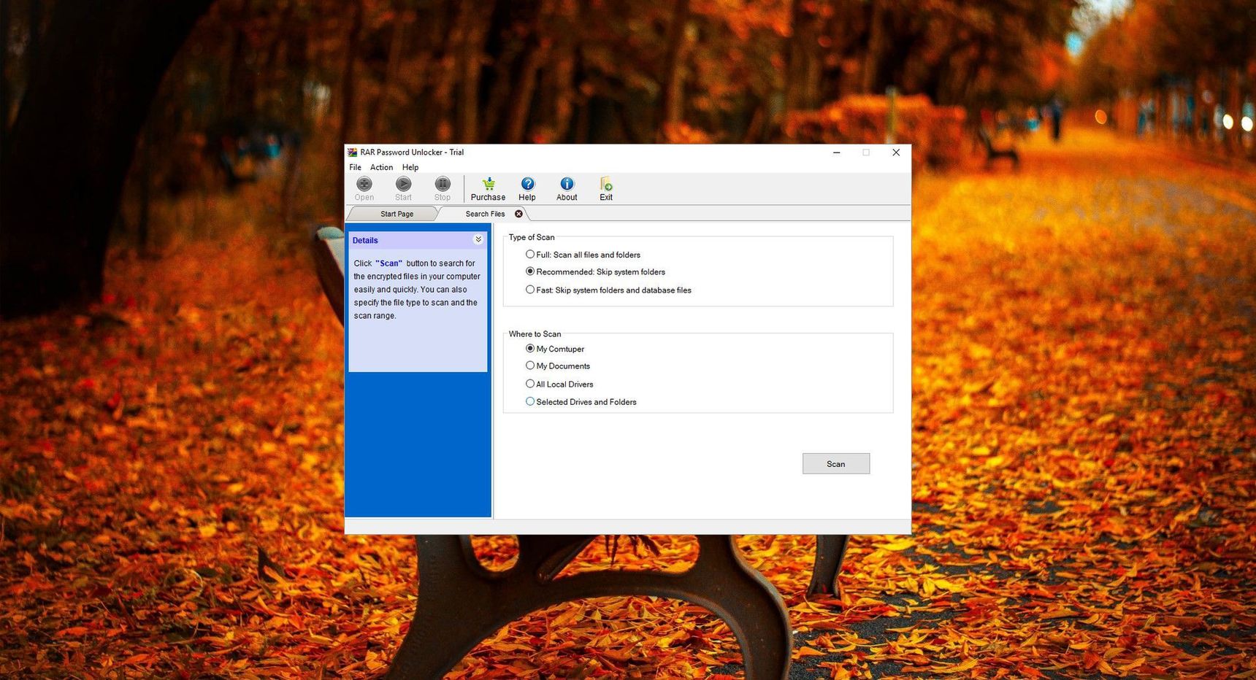Open the Purchase shopping cart icon
This screenshot has width=1256, height=680.
pos(488,188)
